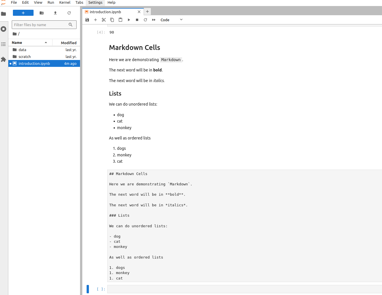Cut the selected cell with scissors icon
382x295 pixels.
pos(104,20)
